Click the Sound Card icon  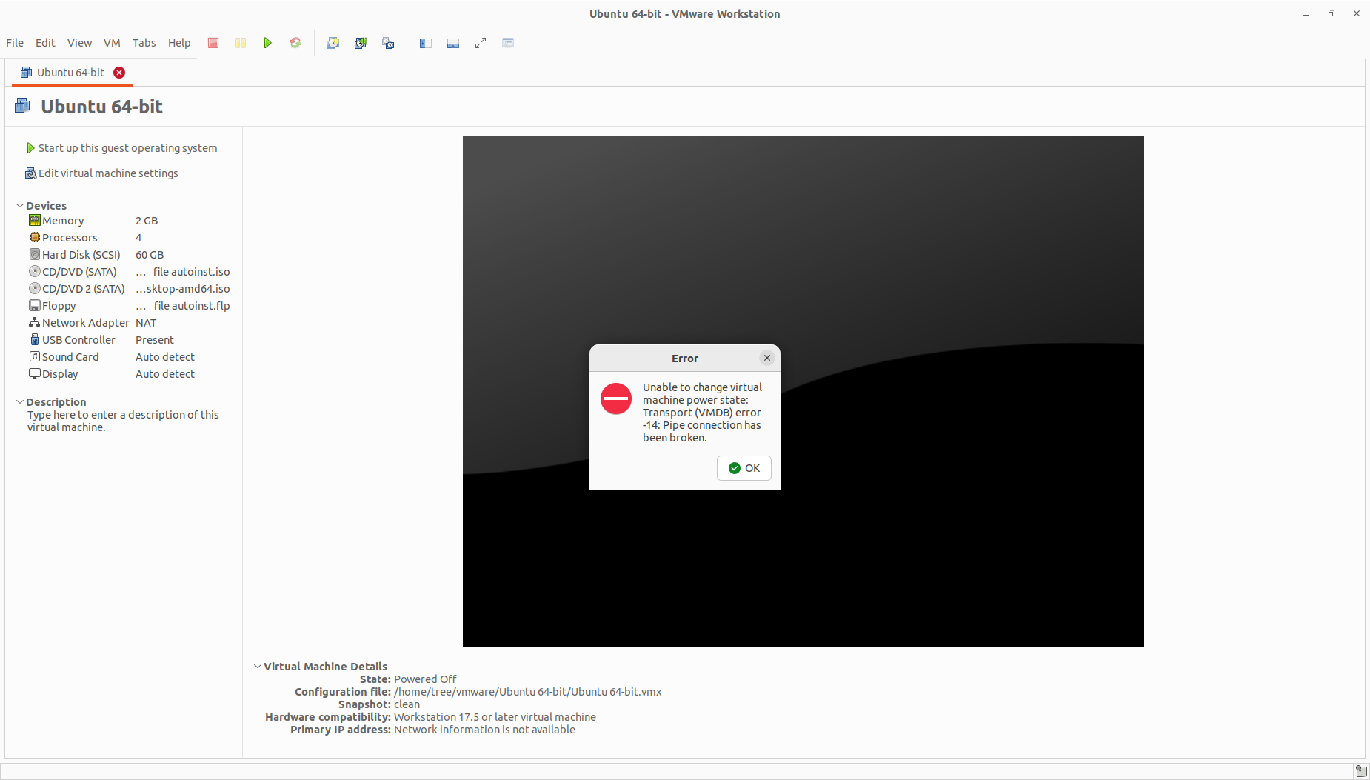click(x=34, y=356)
